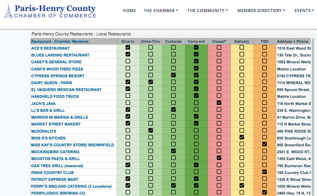Toggle Curbside for LL's Bar & Grill

coord(173,110)
